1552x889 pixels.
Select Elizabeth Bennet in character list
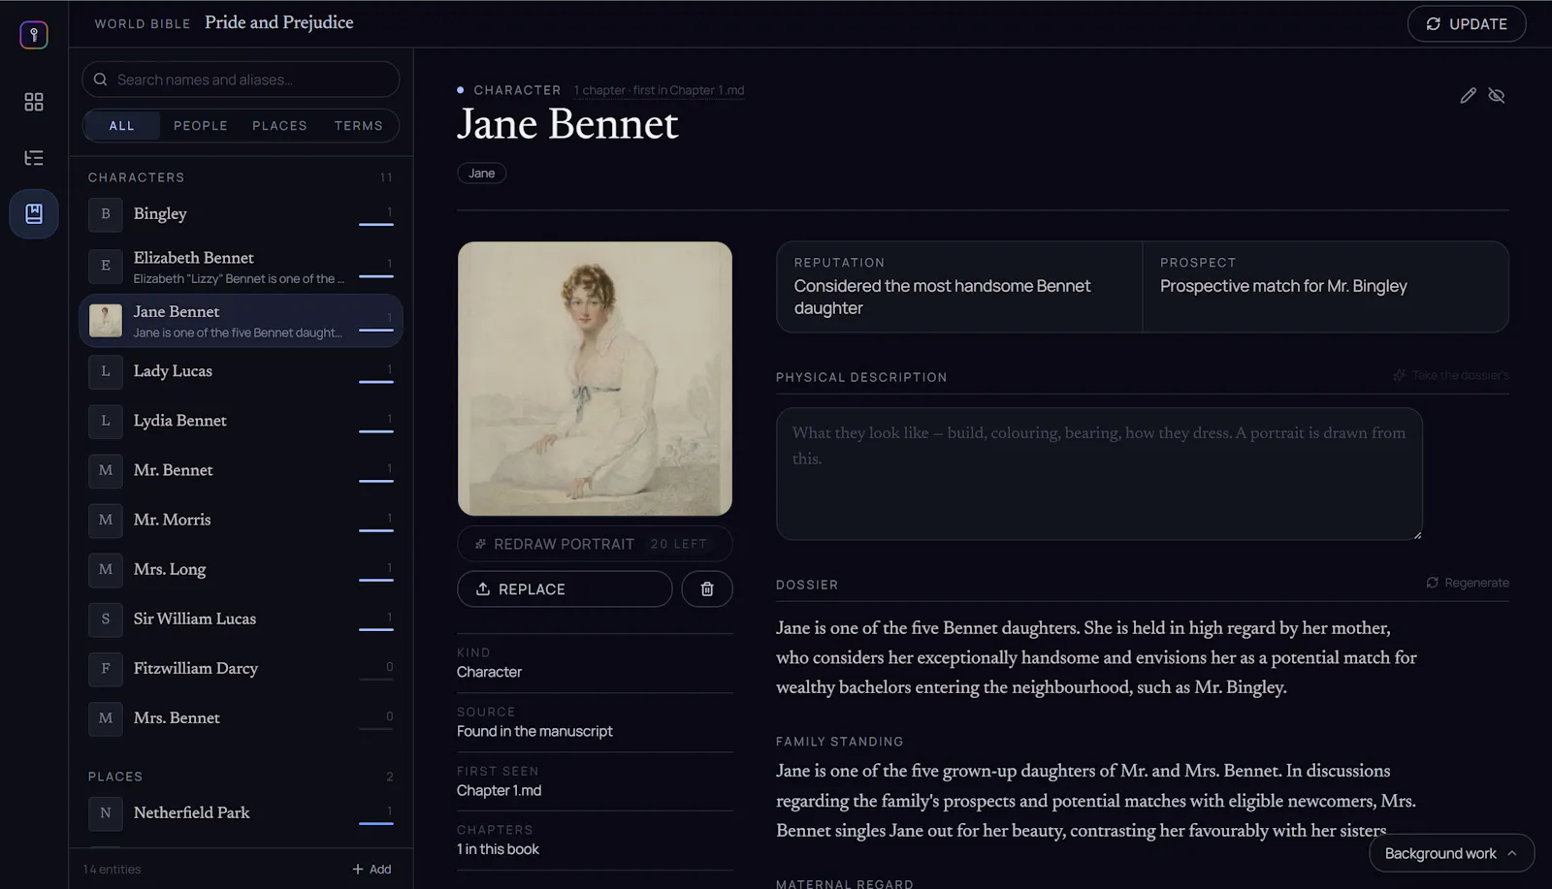coord(241,266)
